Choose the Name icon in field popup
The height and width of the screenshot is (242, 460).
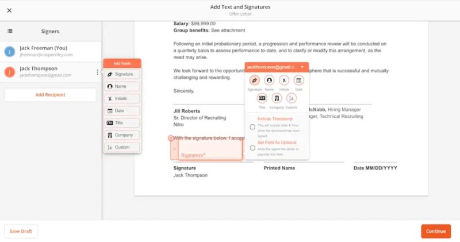click(269, 80)
